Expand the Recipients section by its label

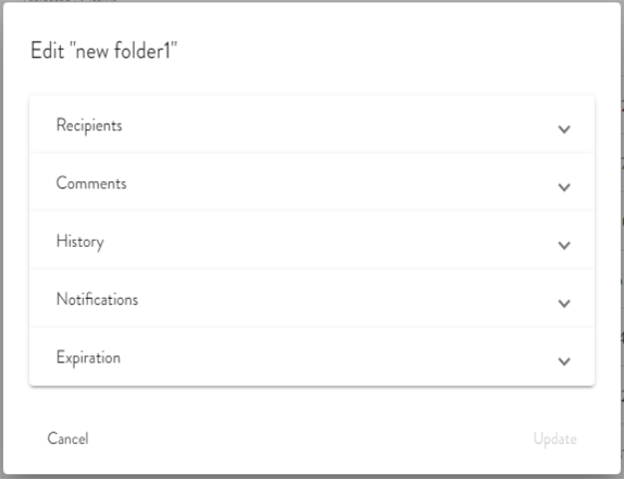[89, 125]
